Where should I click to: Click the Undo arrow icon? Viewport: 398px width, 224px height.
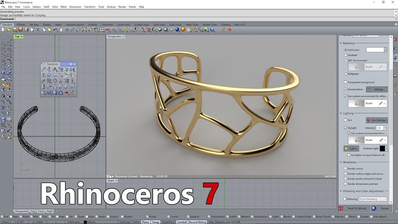click(55, 30)
